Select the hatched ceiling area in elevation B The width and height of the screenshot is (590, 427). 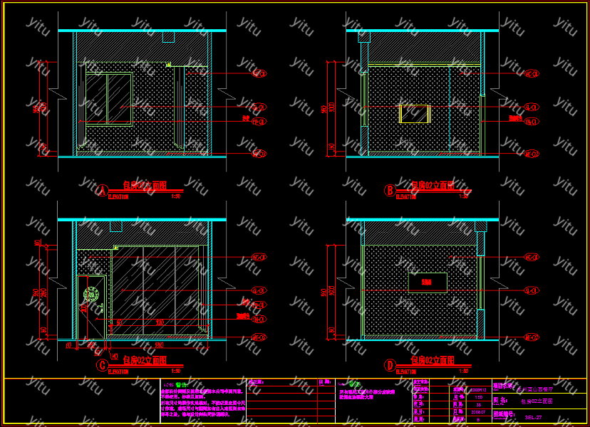tap(424, 48)
